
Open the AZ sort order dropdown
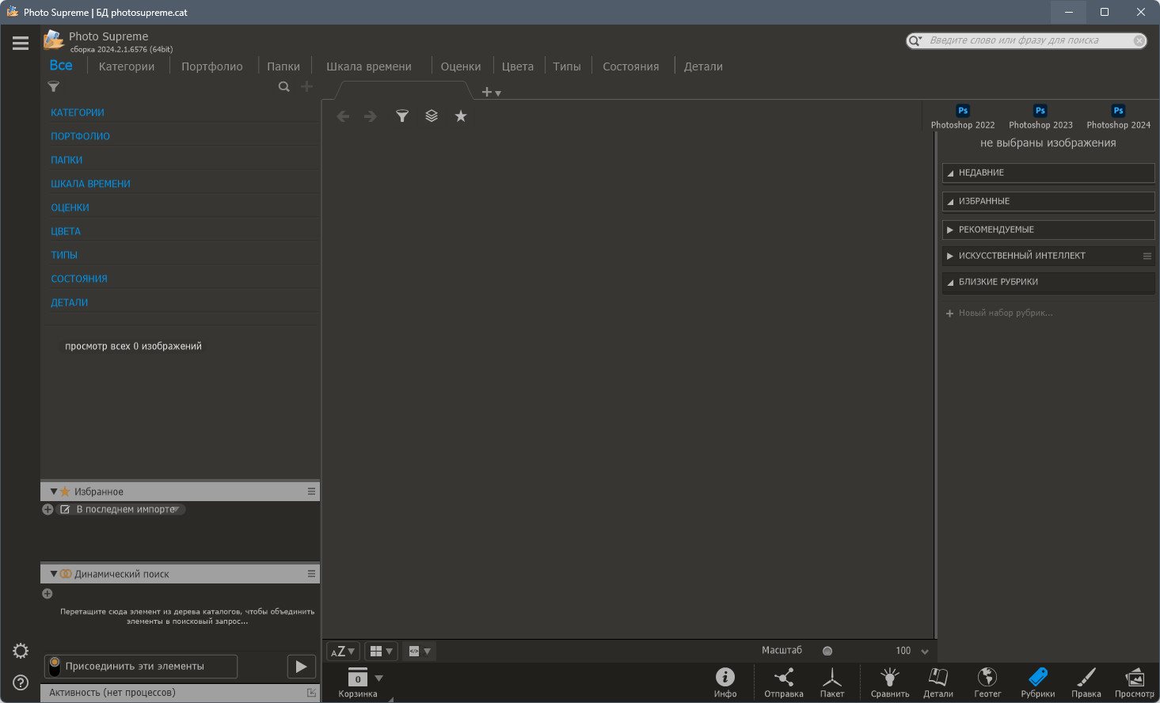pyautogui.click(x=342, y=651)
